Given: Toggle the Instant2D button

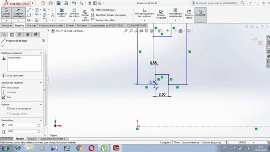Looking at the screenshot, I should [200, 15].
